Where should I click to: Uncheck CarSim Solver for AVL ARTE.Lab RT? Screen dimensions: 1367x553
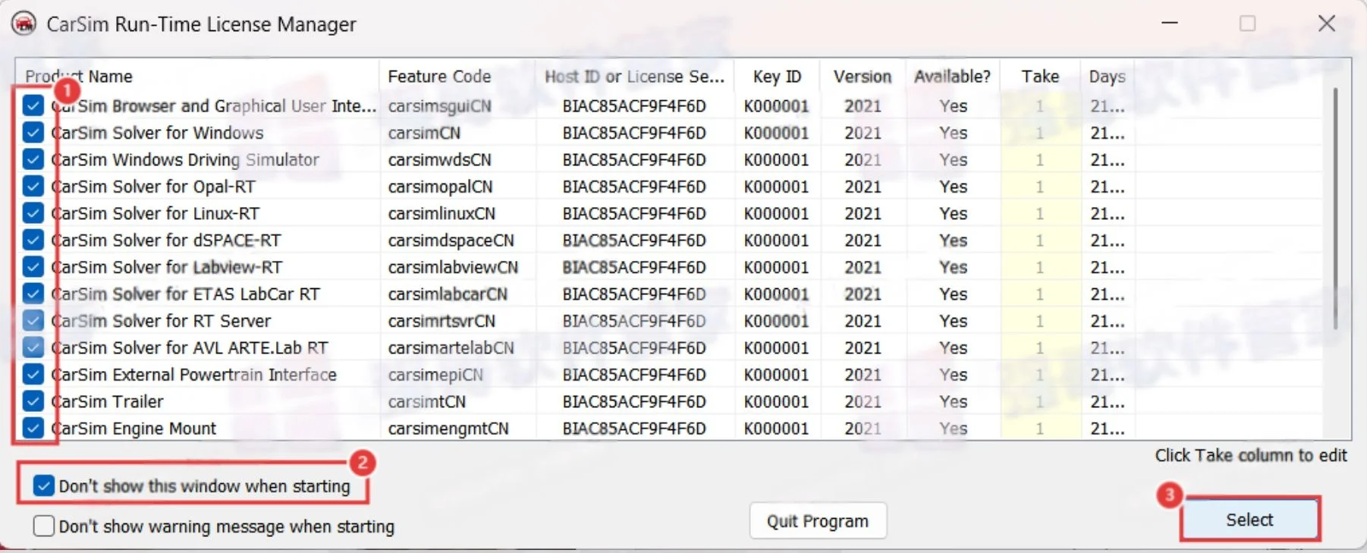(33, 347)
